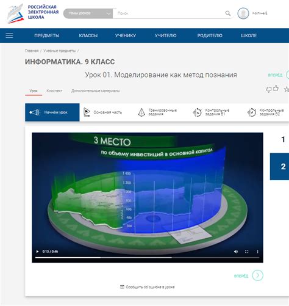Seek on the video progress bar
The height and width of the screenshot is (306, 289).
148,258
